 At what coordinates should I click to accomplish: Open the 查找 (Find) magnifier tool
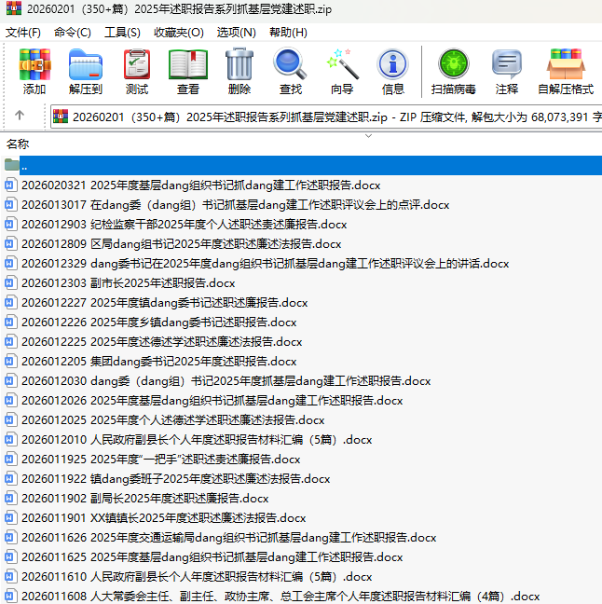291,72
